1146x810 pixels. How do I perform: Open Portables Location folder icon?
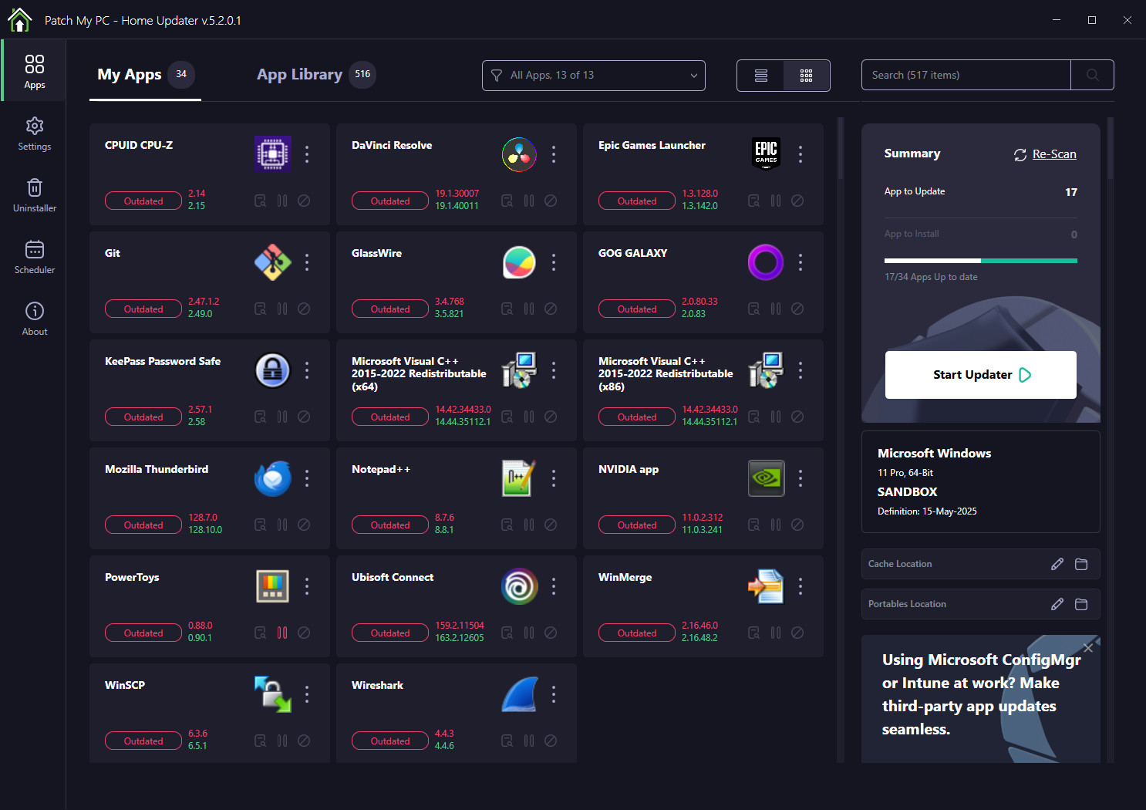1081,604
